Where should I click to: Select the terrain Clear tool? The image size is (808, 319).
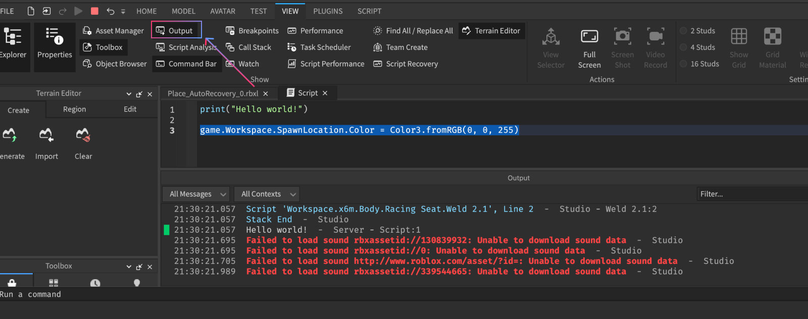(x=83, y=144)
